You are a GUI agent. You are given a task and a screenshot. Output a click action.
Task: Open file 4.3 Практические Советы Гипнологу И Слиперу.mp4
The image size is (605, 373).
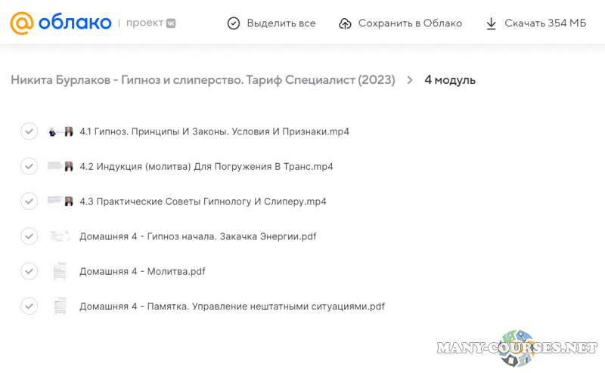[203, 202]
